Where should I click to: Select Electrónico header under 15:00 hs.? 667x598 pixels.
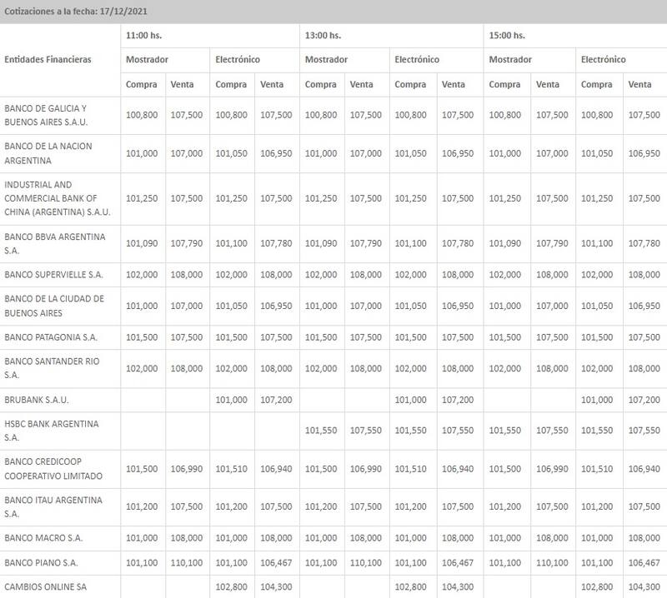603,60
